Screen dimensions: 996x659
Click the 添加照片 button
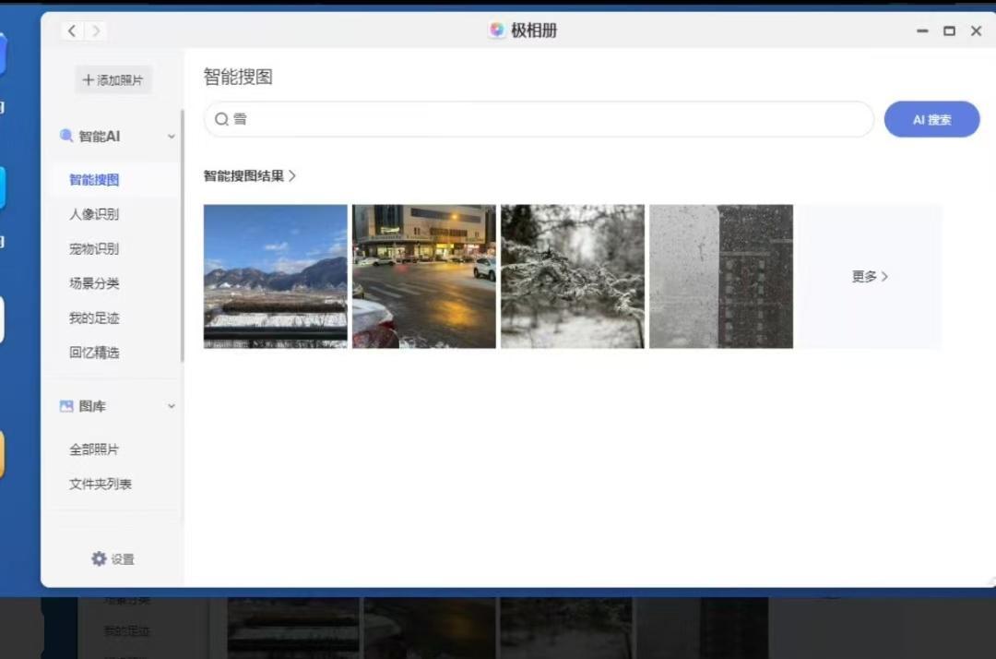tap(113, 80)
